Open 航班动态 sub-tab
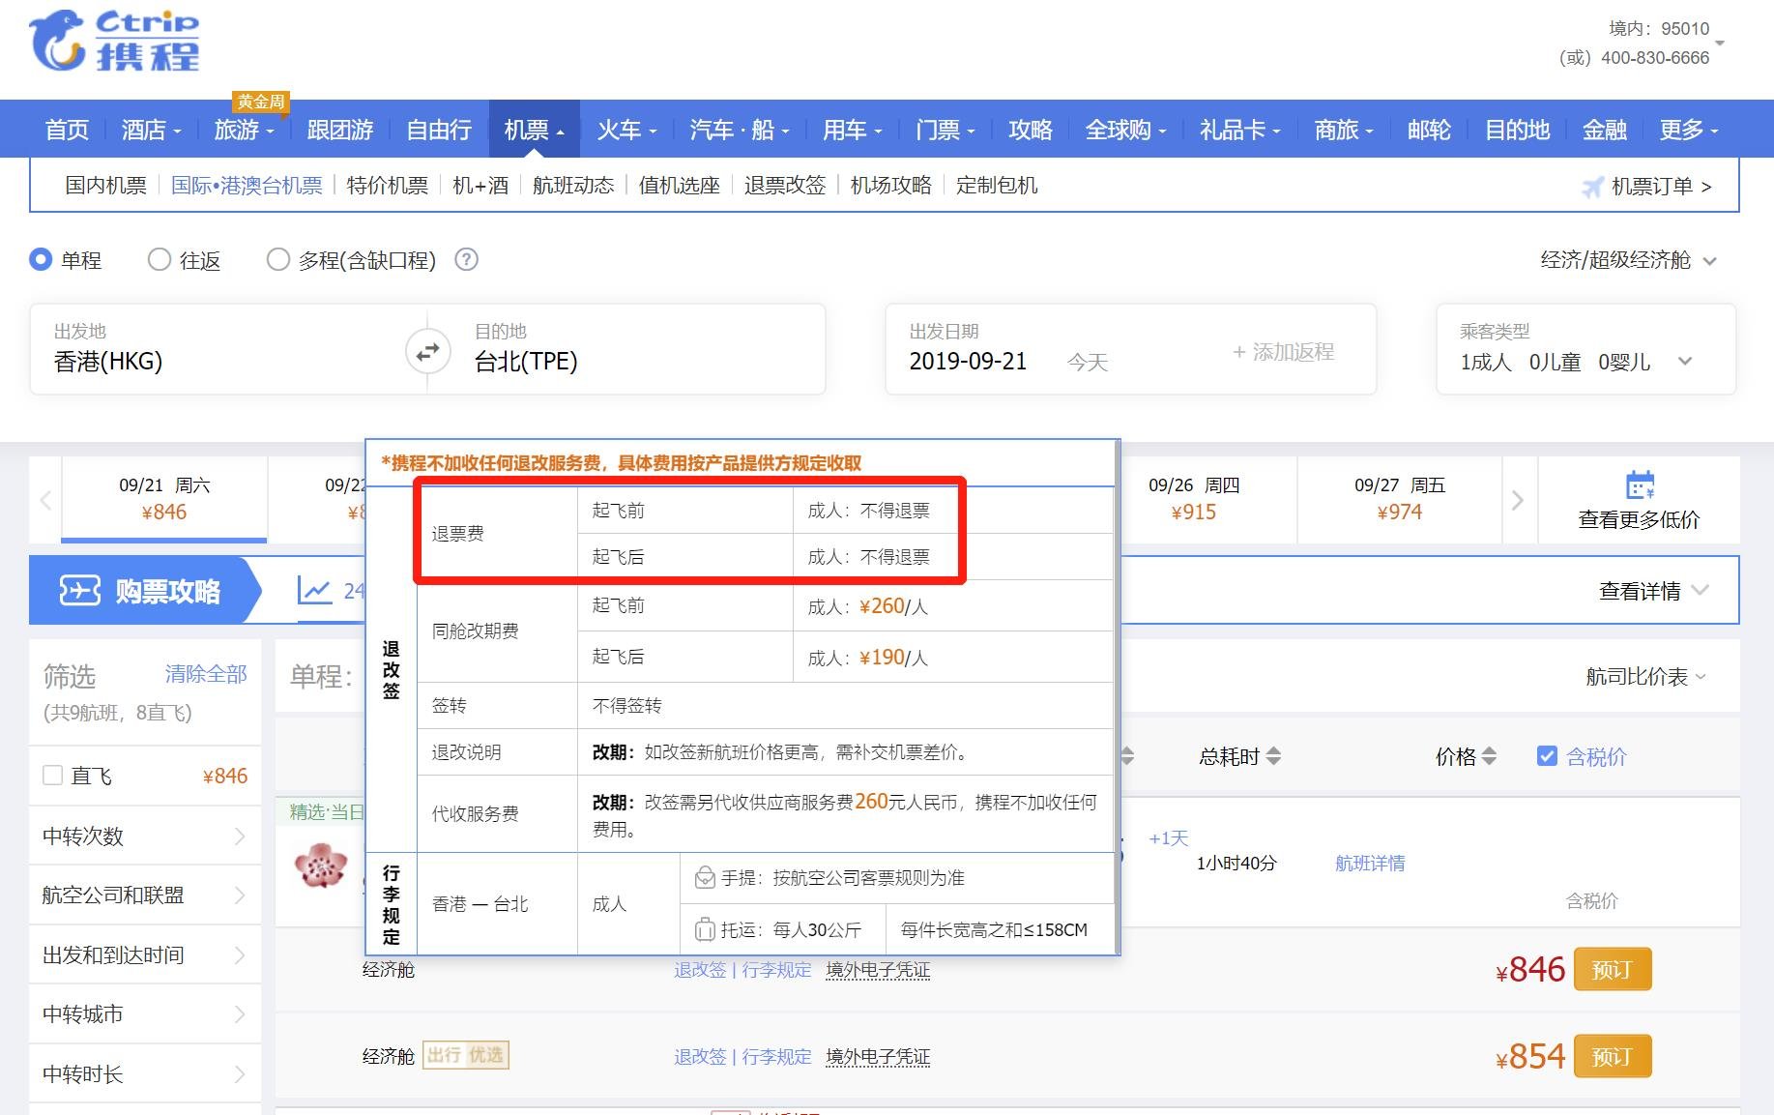Image resolution: width=1774 pixels, height=1115 pixels. (573, 185)
